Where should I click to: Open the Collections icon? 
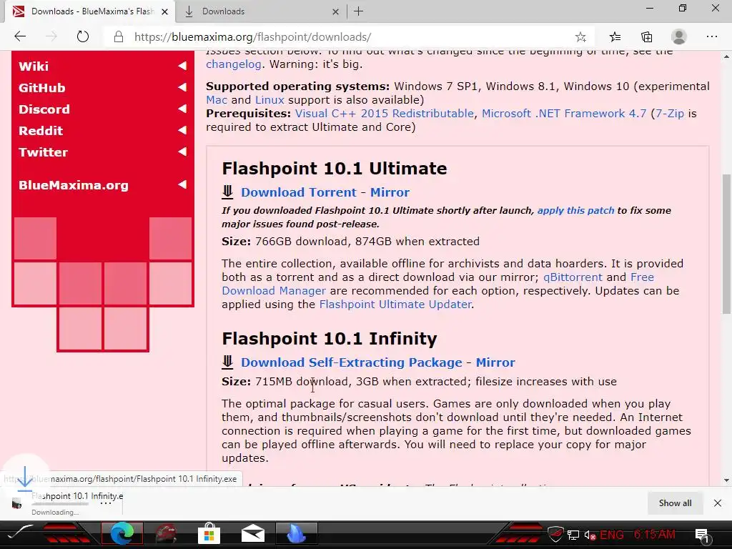pos(646,36)
